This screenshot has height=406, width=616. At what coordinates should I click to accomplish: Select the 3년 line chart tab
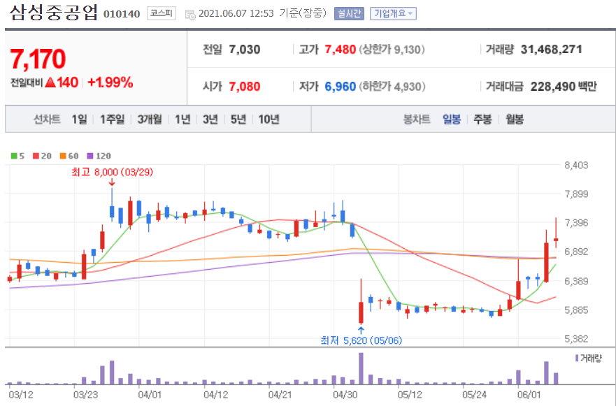tap(210, 119)
